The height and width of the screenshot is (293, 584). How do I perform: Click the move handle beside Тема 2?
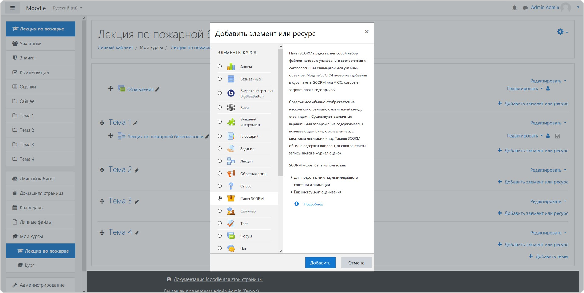point(102,170)
